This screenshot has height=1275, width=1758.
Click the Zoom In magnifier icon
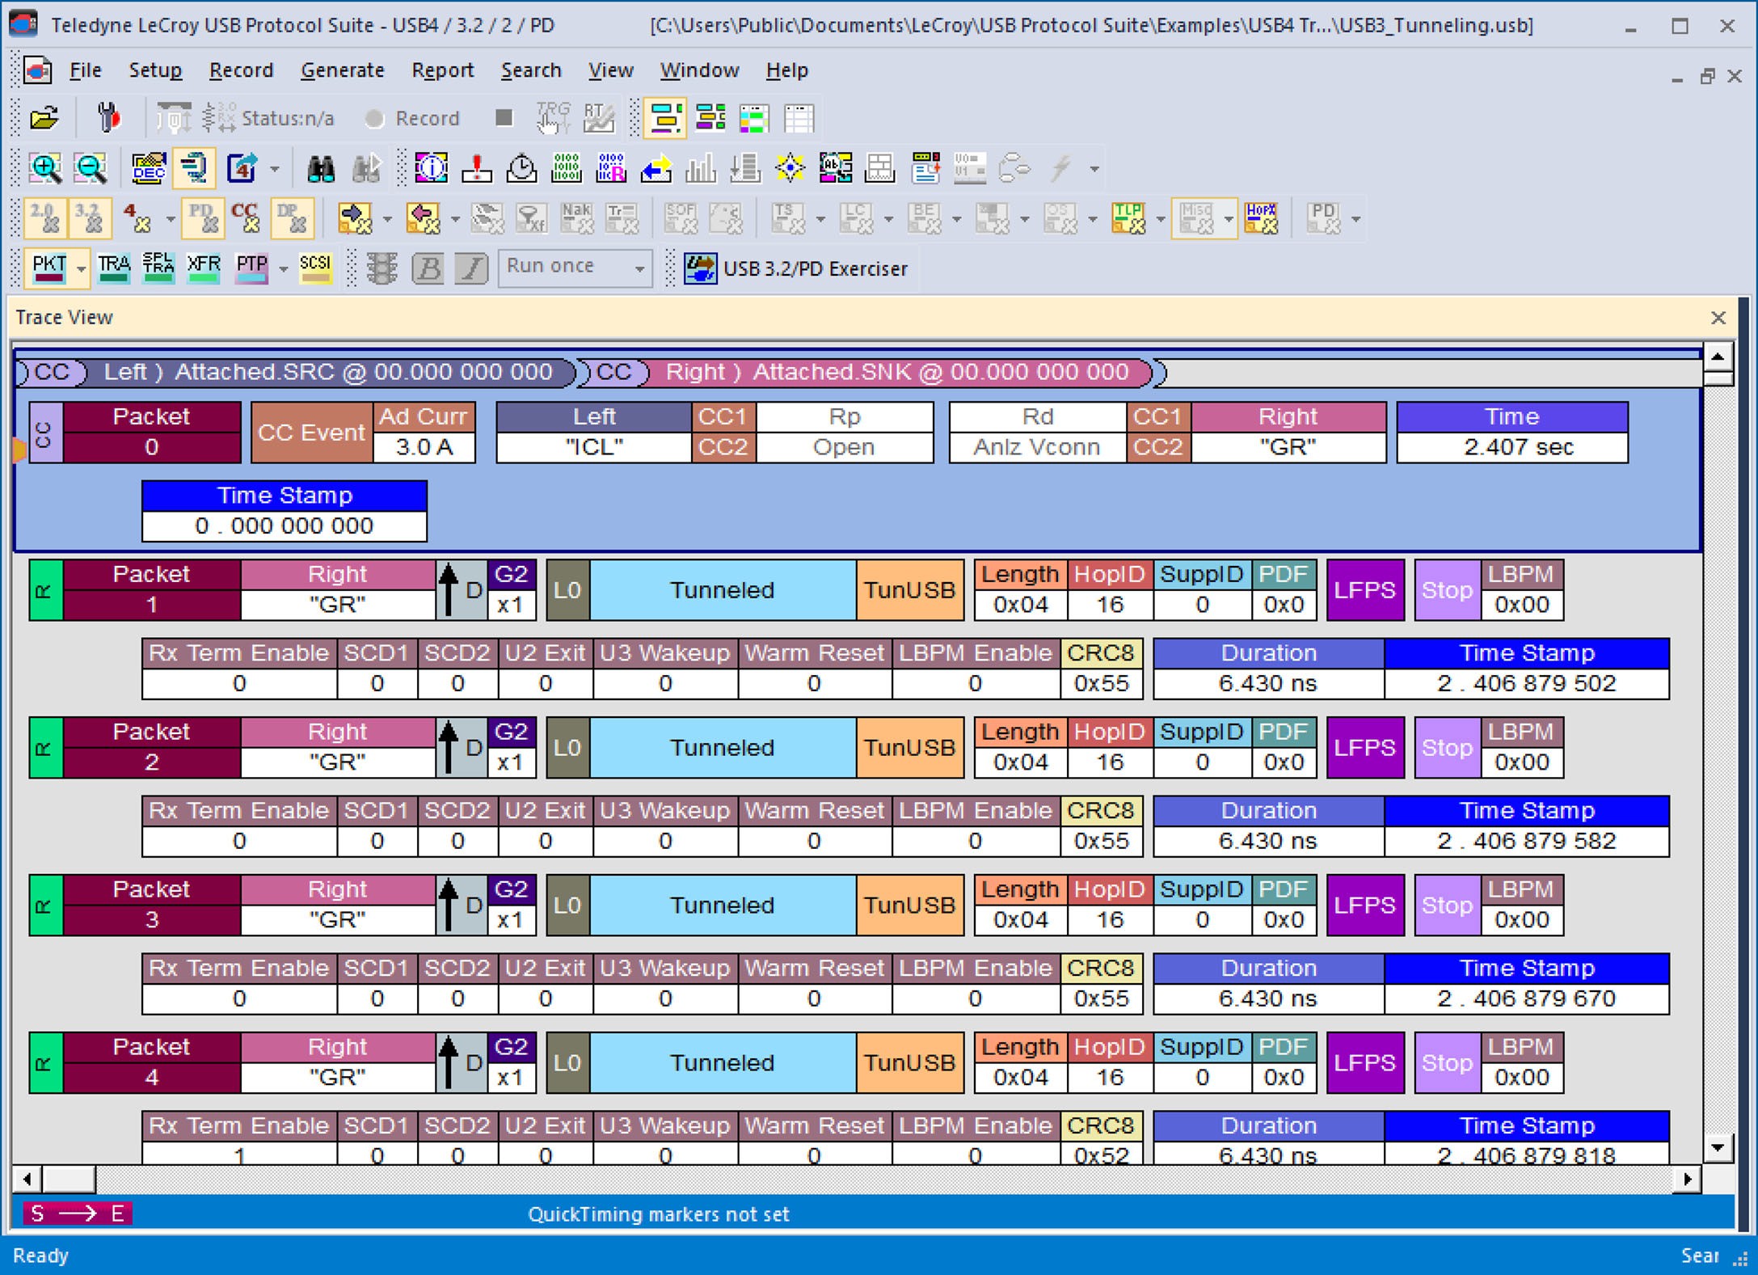coord(45,168)
